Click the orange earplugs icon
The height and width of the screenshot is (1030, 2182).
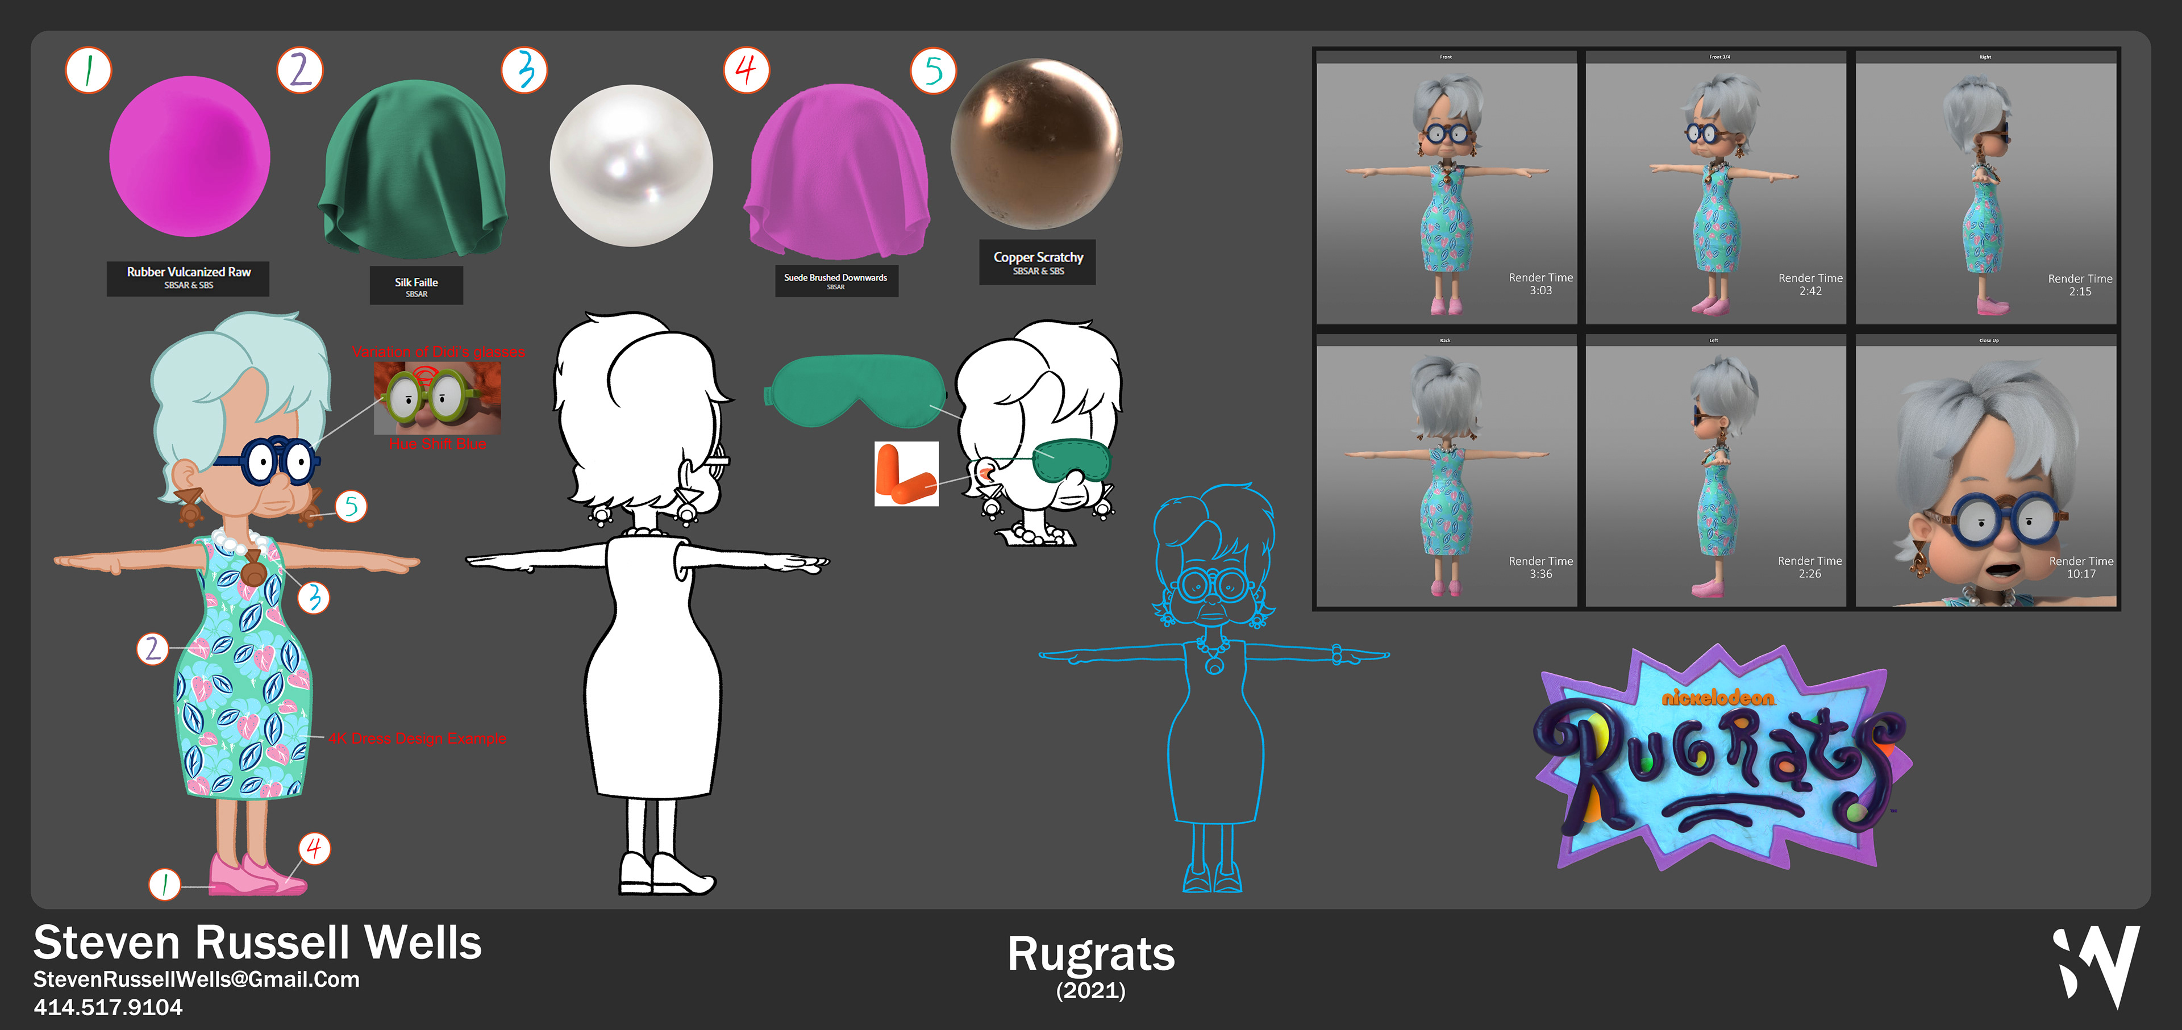pos(906,473)
